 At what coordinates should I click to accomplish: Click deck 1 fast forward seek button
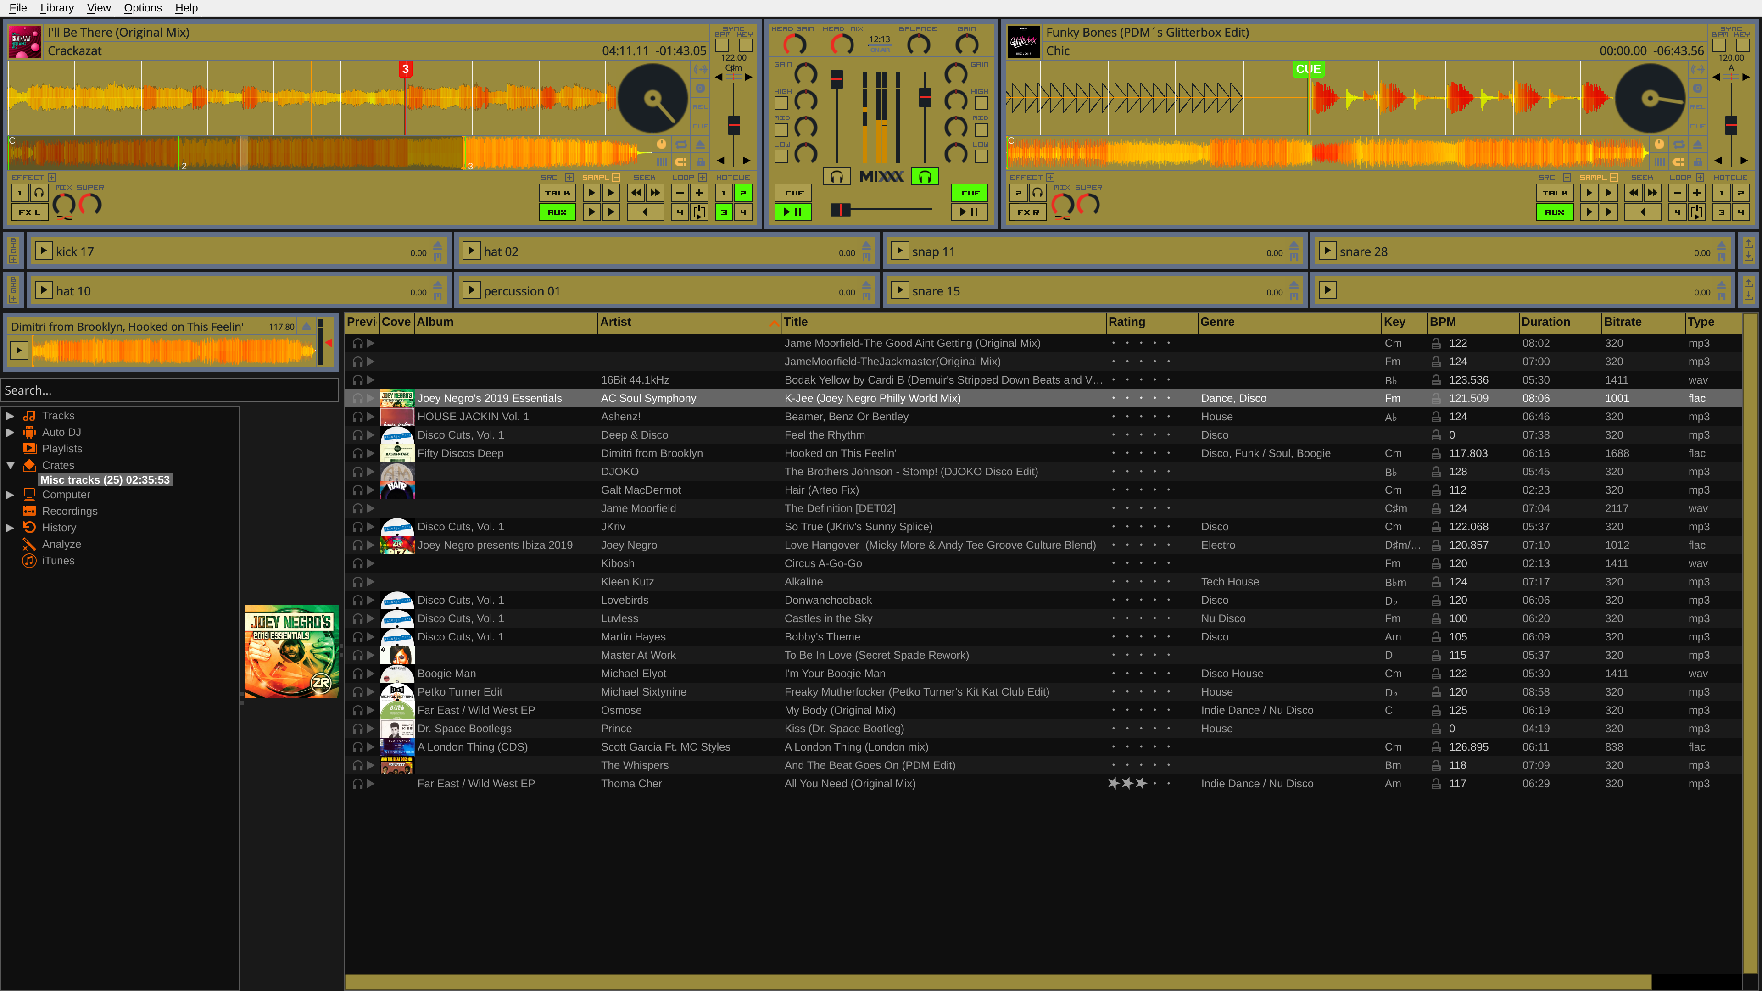point(655,193)
